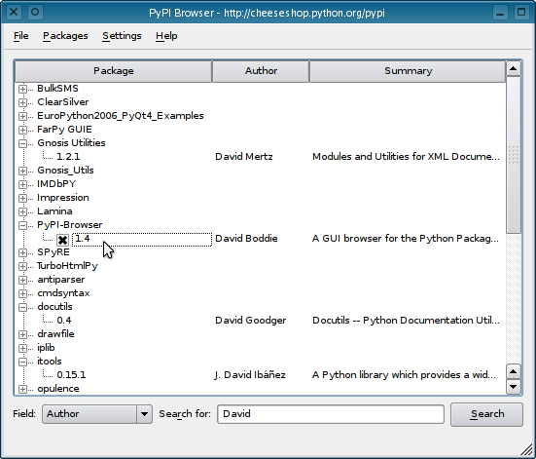Click the resize grip at window corner
Viewport: 536px width, 459px height.
click(527, 450)
